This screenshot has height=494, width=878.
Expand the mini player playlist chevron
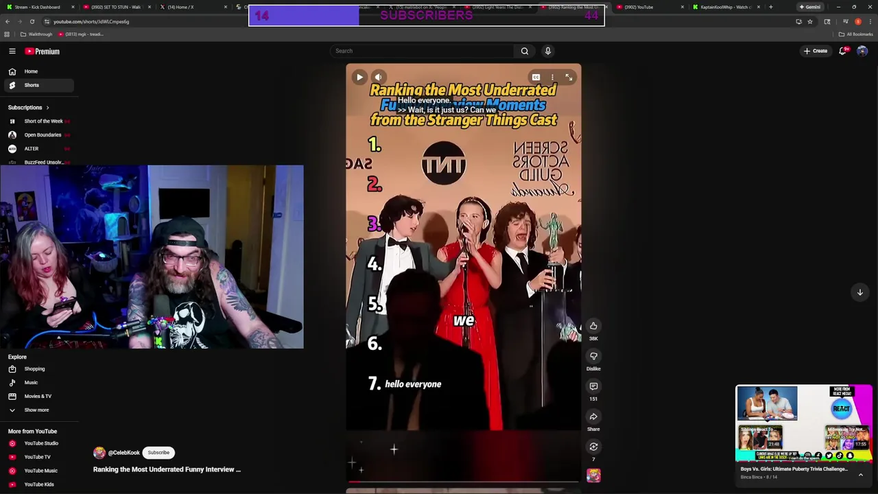point(860,474)
